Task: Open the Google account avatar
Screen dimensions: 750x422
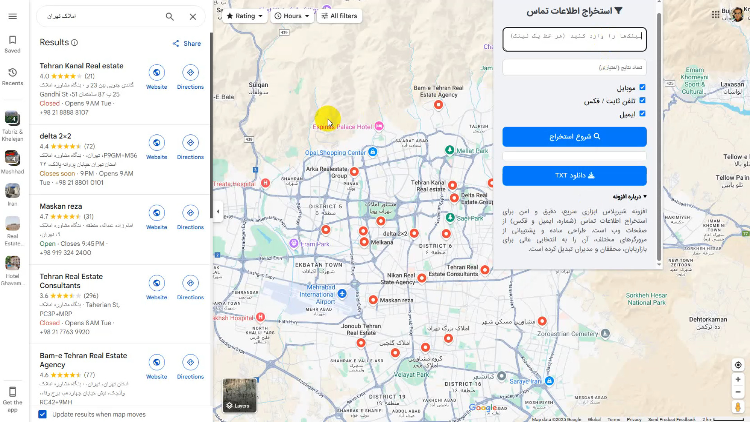Action: (x=737, y=14)
